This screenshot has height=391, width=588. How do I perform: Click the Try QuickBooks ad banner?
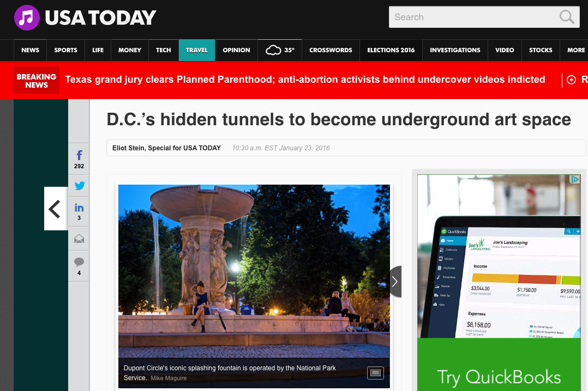coord(499,364)
